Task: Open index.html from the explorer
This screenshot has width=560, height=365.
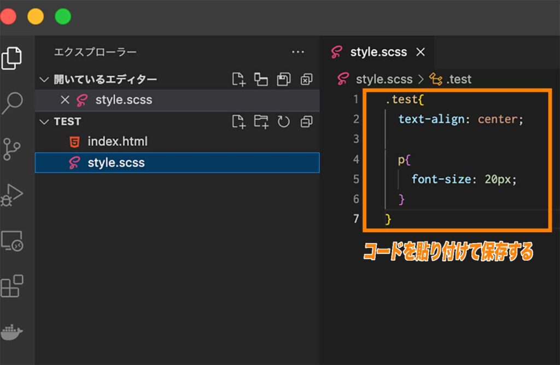Action: coord(118,142)
